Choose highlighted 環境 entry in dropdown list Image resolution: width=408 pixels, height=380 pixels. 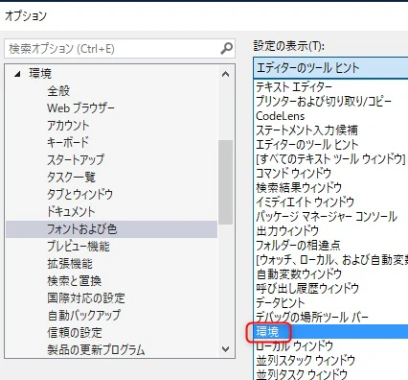click(331, 332)
